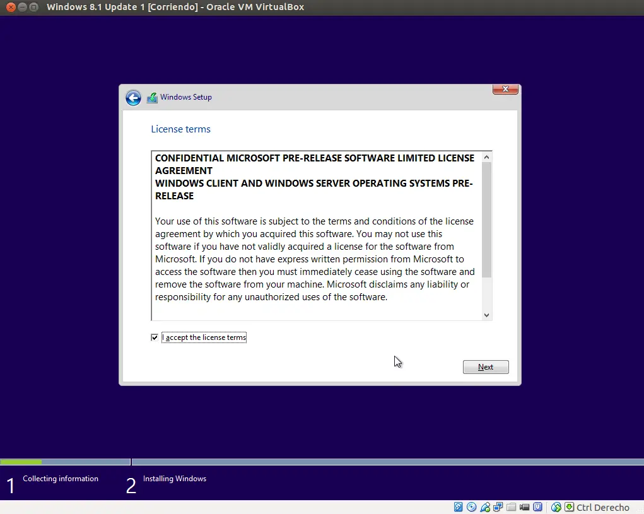Minimize the VirtualBox VM window

click(23, 7)
